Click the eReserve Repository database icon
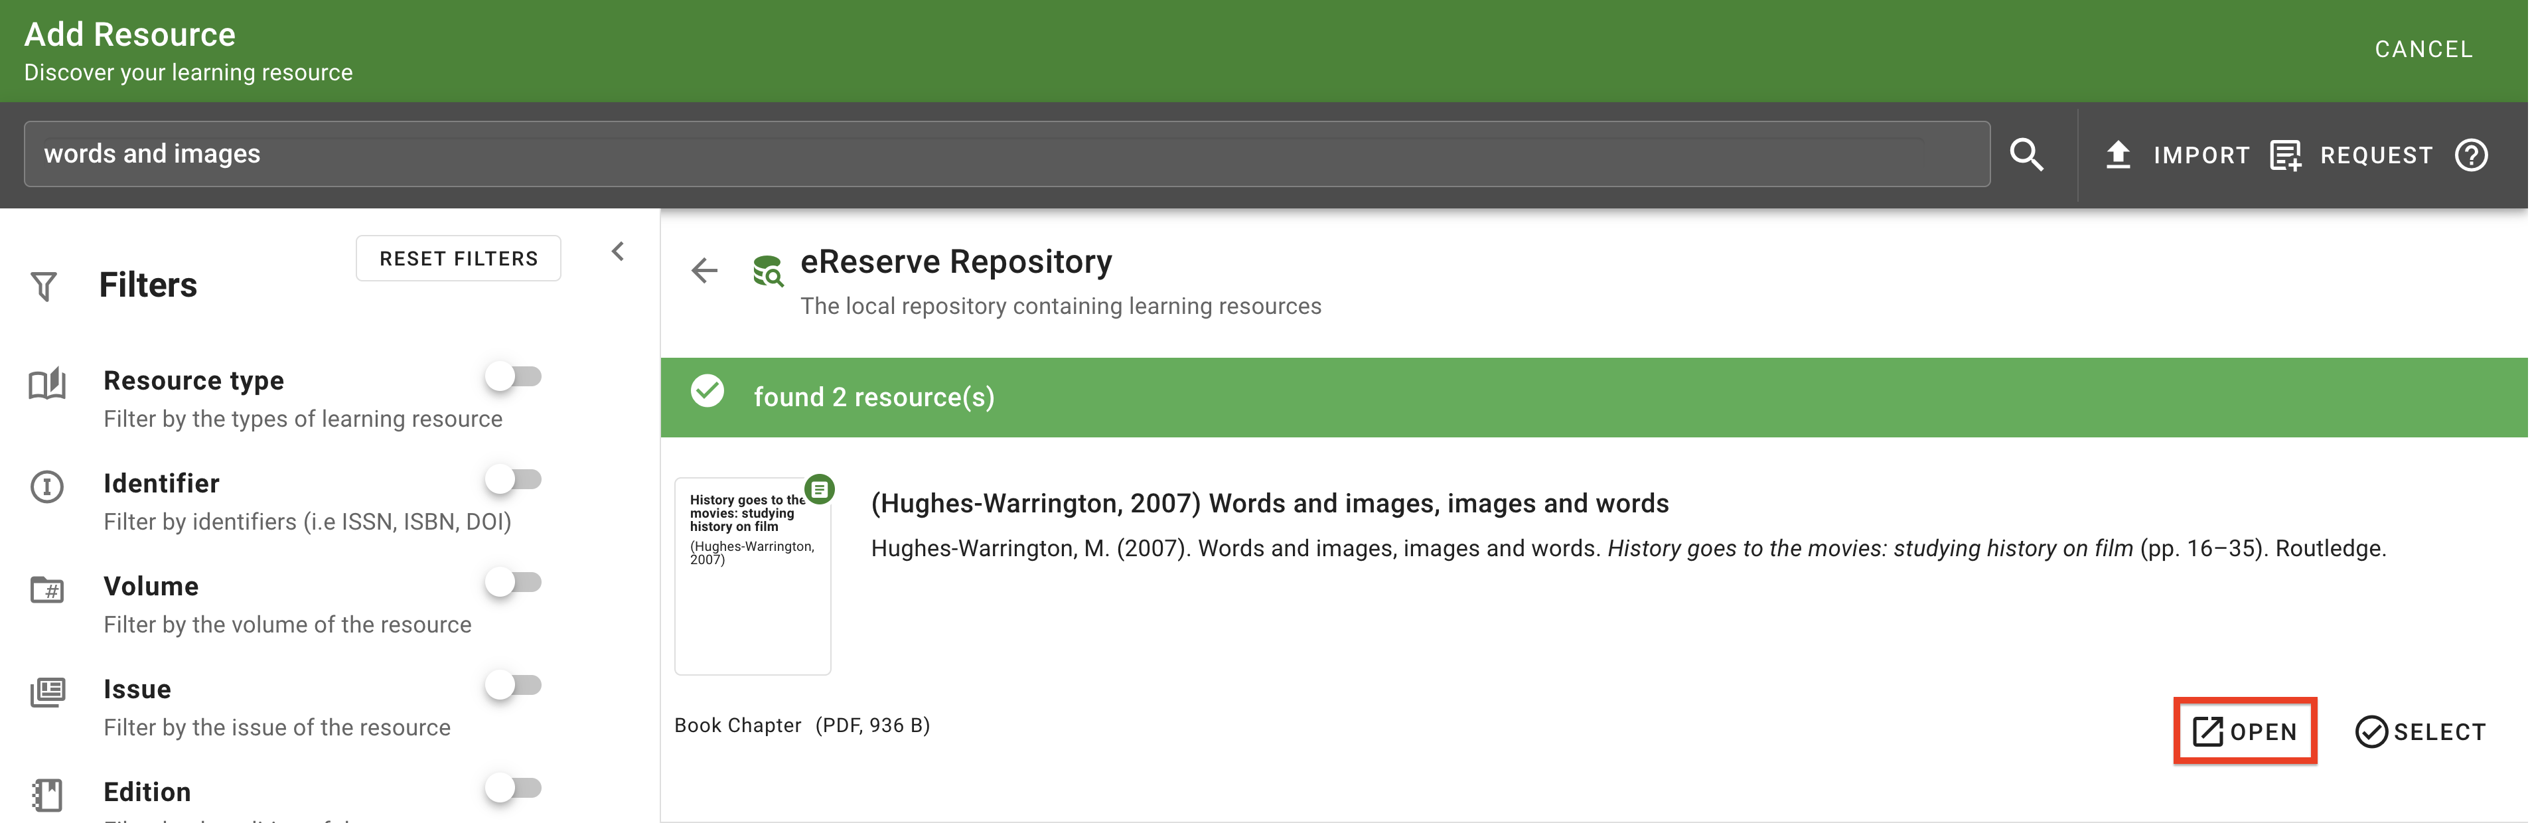The width and height of the screenshot is (2530, 823). (x=769, y=272)
